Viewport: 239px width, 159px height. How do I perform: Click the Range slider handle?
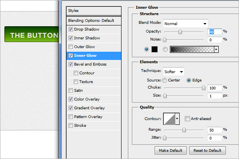[184, 130]
